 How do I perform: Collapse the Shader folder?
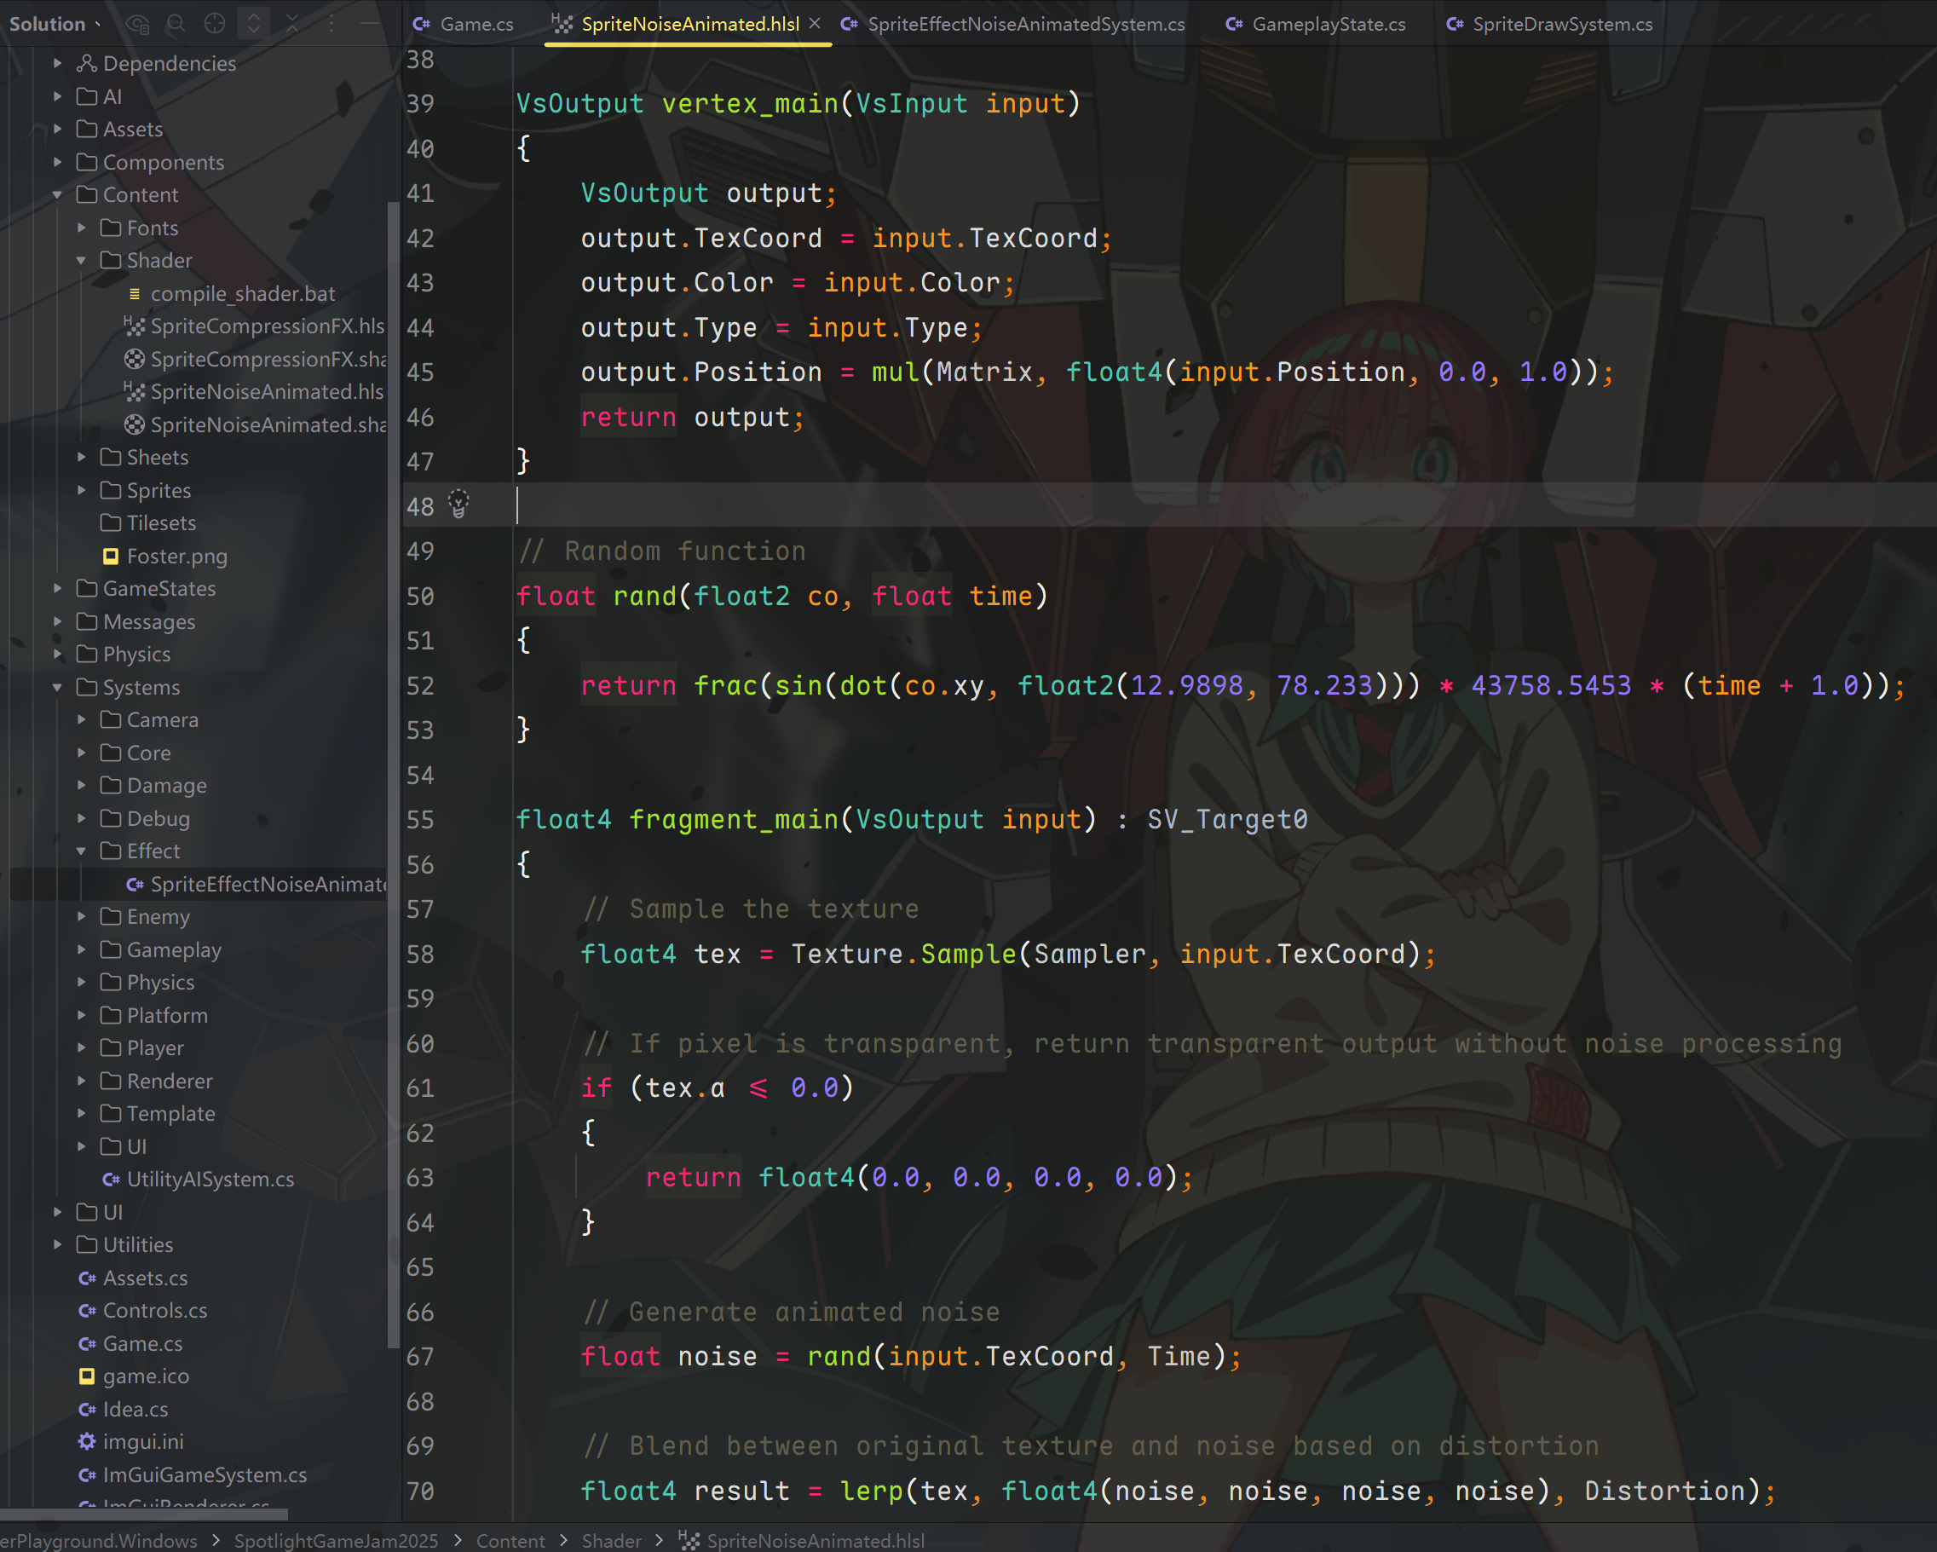pos(82,261)
